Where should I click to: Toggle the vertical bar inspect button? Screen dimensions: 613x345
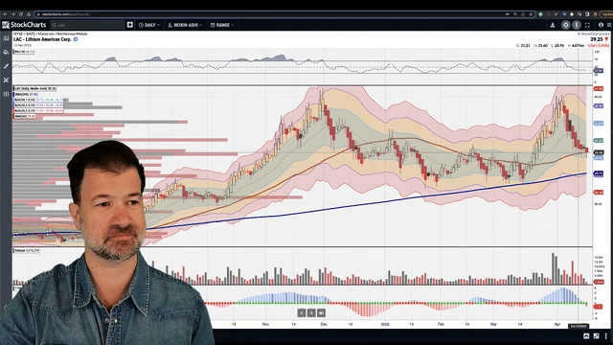577,25
